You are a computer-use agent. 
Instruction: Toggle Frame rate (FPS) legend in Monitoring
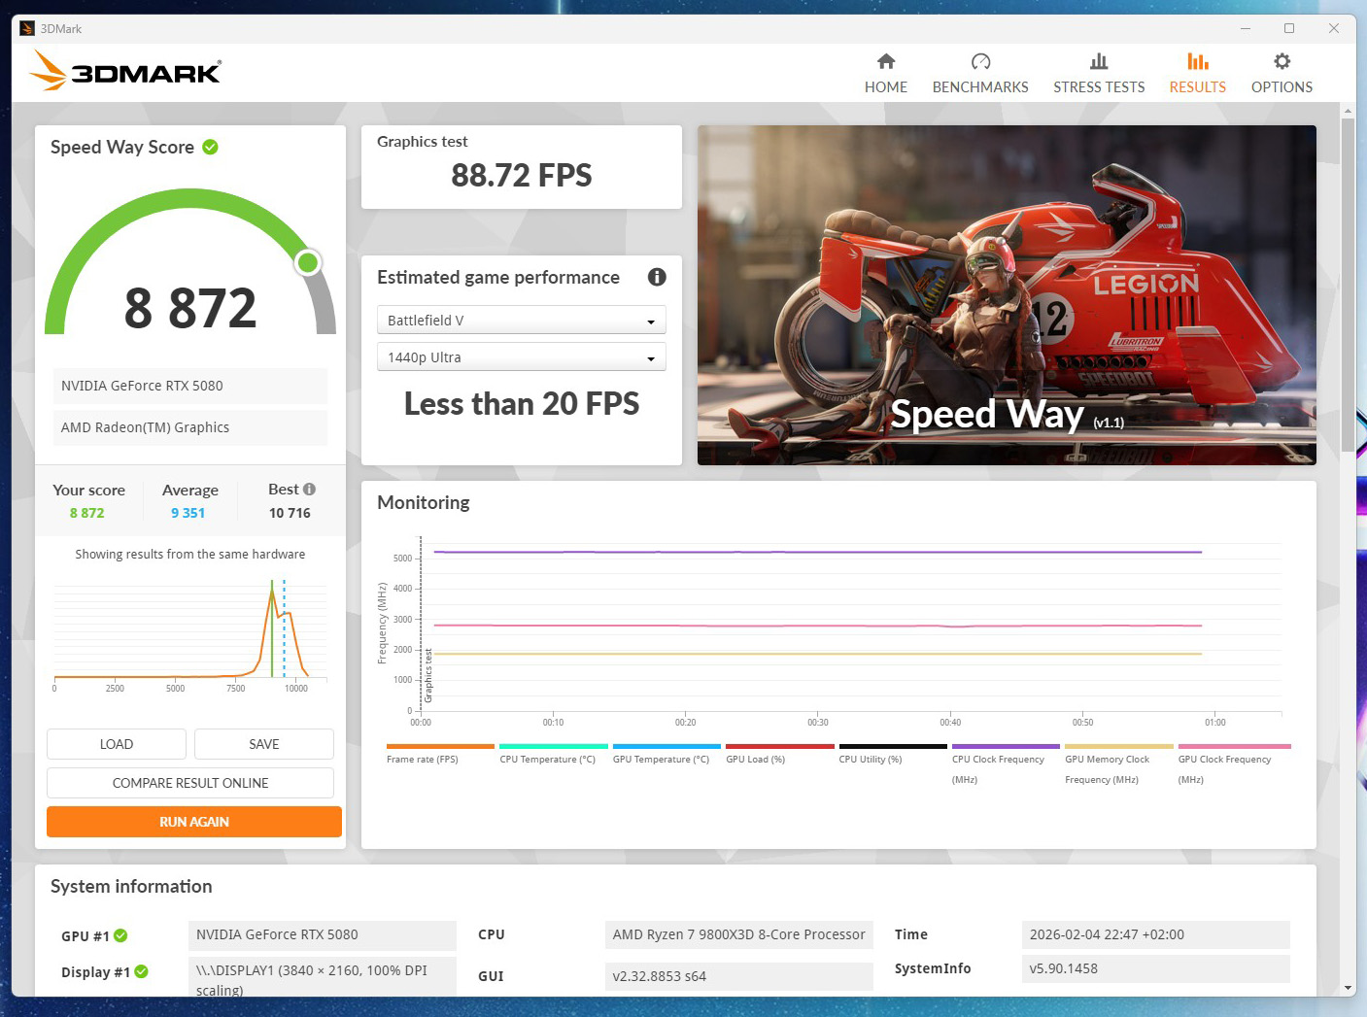point(422,759)
